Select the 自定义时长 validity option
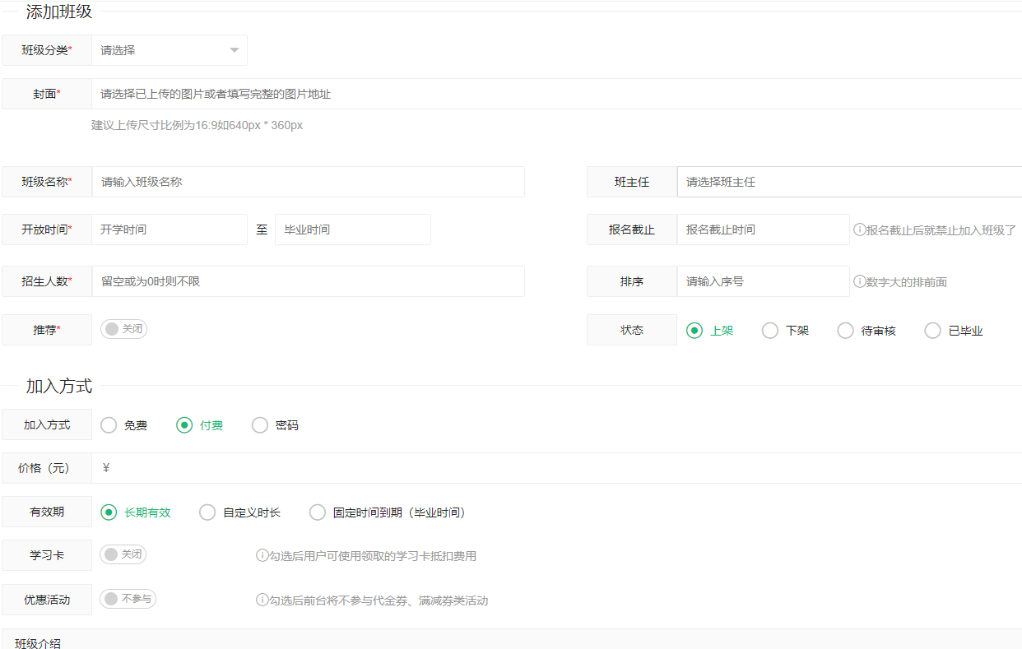The height and width of the screenshot is (649, 1022). 207,512
